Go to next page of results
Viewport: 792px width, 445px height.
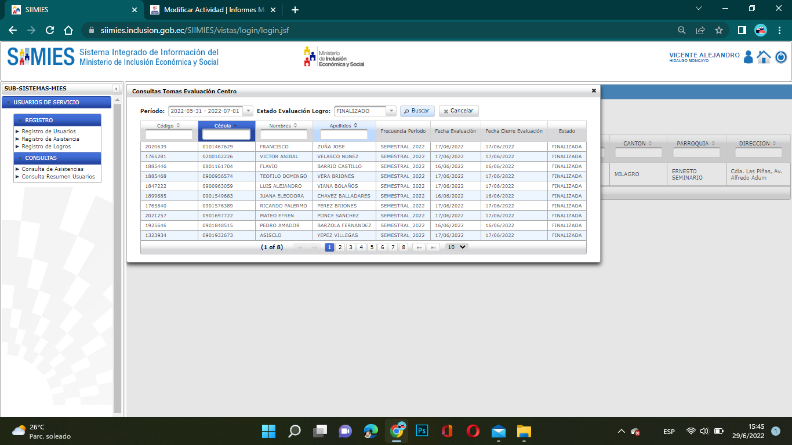pos(417,247)
